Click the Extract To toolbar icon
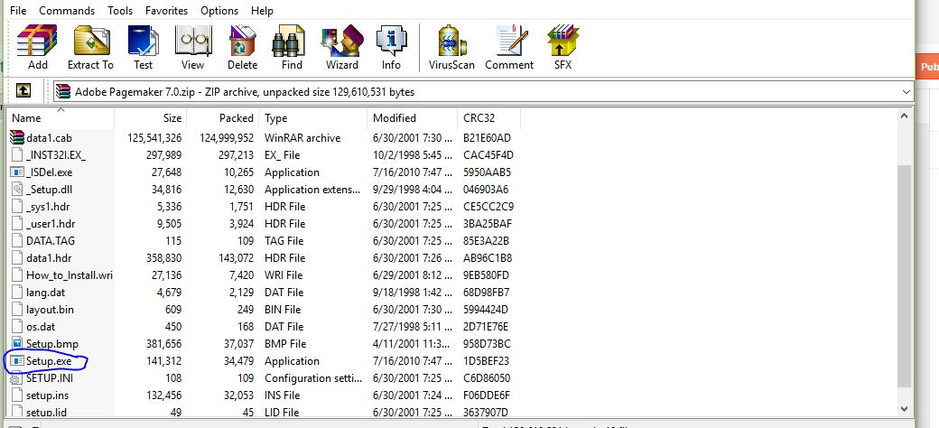This screenshot has width=939, height=428. point(90,47)
